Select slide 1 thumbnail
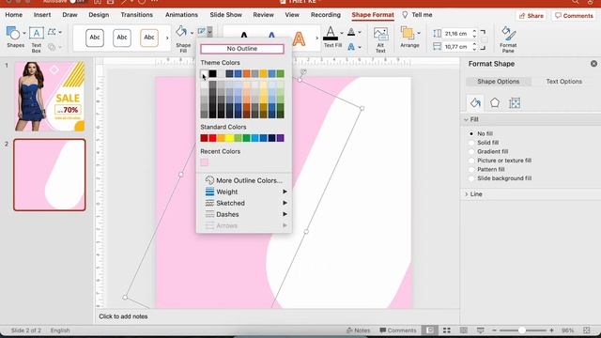This screenshot has width=601, height=338. 50,97
